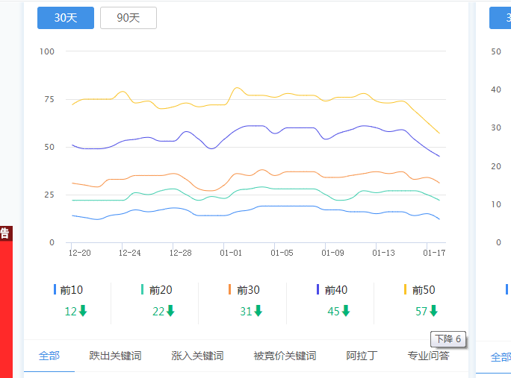The image size is (511, 378).
Task: Click green down arrow under 前10
Action: click(x=83, y=311)
